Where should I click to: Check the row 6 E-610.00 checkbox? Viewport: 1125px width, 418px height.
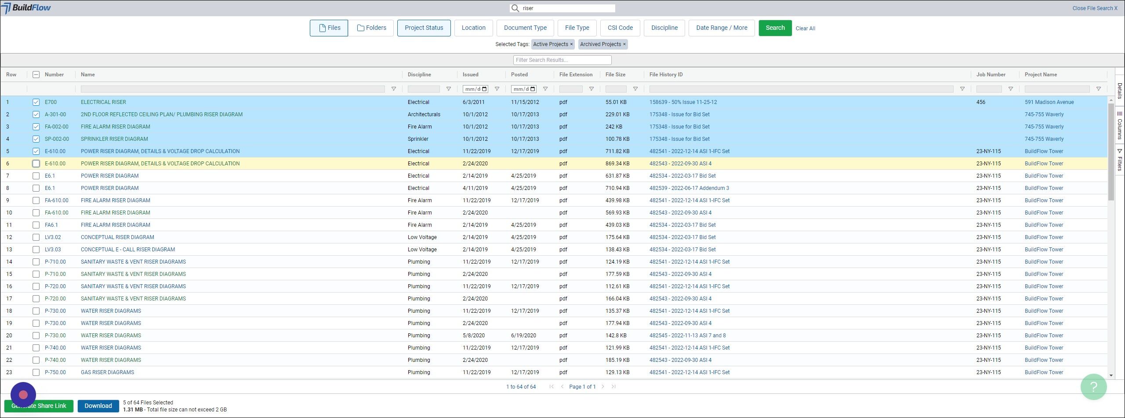point(36,164)
